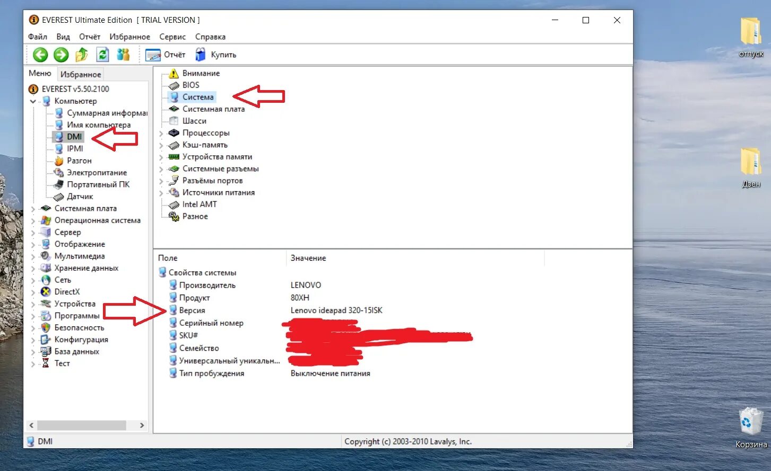
Task: Click the Купить buy toolbar button
Action: click(x=216, y=55)
